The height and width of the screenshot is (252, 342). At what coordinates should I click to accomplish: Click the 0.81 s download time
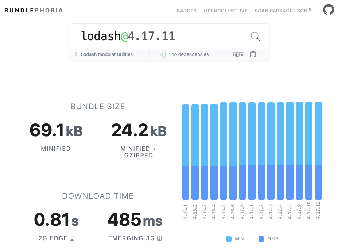point(56,220)
